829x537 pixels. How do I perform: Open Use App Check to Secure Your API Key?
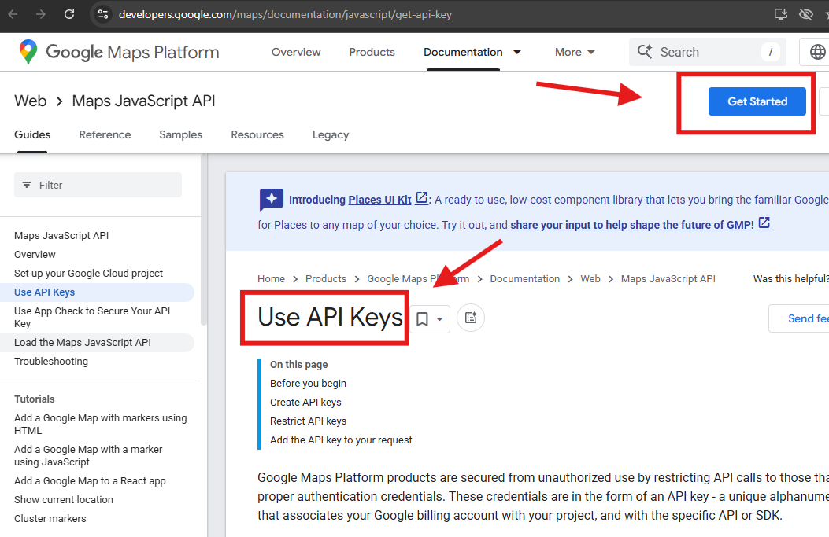click(92, 318)
